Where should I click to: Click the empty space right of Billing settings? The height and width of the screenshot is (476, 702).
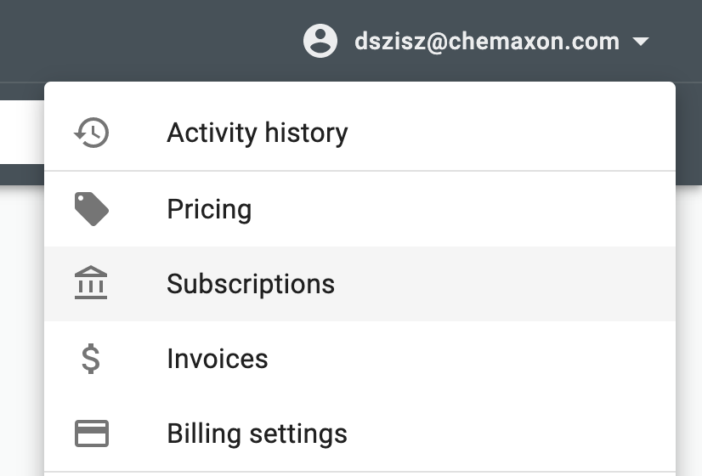pyautogui.click(x=510, y=433)
